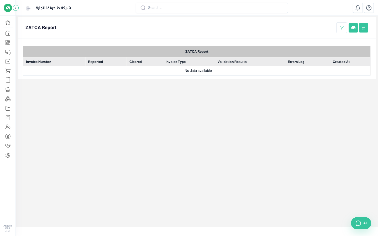This screenshot has height=236, width=378.
Task: Open the dashboard grid icon in sidebar
Action: 8,42
